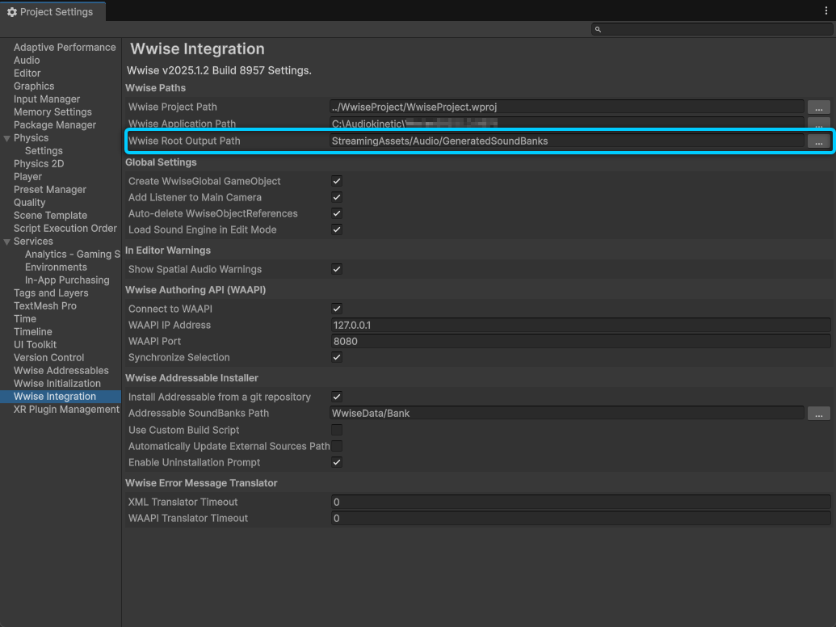Browse for Wwise Root Output Path
836x627 pixels.
tap(818, 141)
